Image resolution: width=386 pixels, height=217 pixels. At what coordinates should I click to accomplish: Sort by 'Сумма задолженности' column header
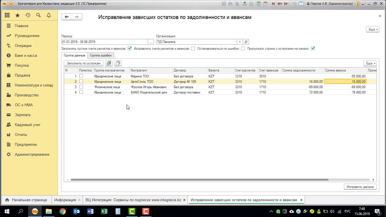tap(302, 70)
